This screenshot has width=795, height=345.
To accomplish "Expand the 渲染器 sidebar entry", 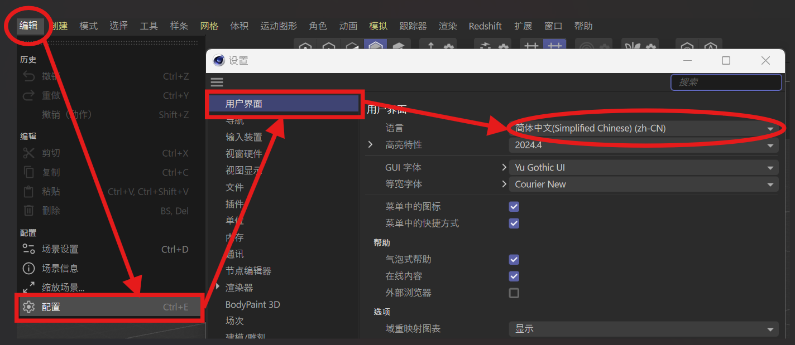I will 218,287.
